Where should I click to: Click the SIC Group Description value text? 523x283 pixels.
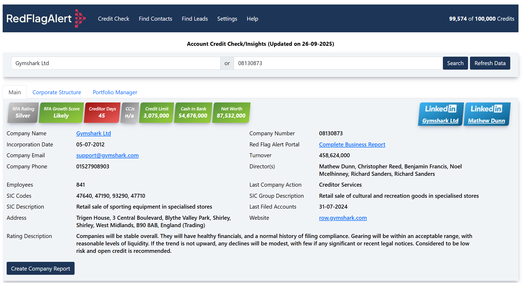[x=399, y=196]
